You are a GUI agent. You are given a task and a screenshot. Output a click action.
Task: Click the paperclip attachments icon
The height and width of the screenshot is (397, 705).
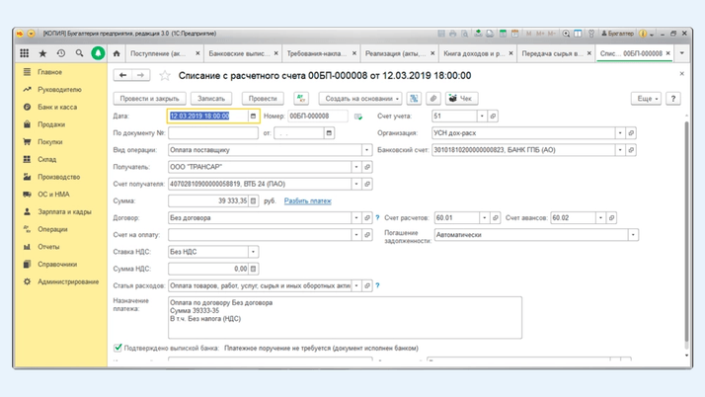click(x=432, y=99)
